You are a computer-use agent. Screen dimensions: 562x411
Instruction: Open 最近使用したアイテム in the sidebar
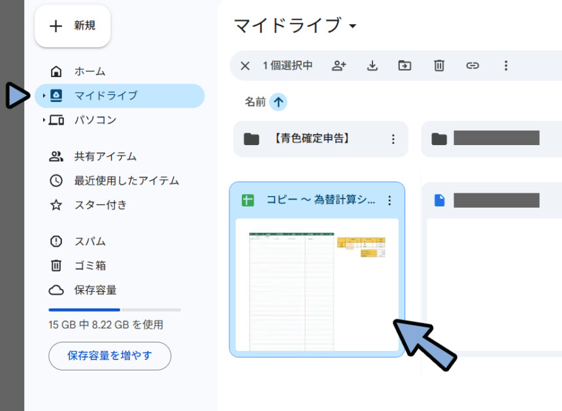(x=126, y=181)
